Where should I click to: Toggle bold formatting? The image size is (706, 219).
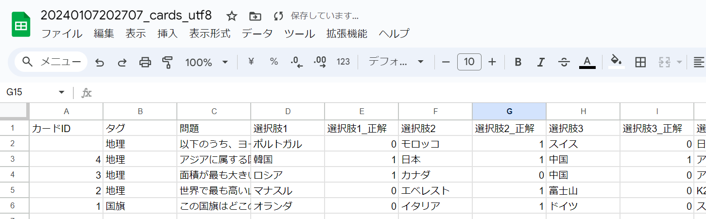pyautogui.click(x=518, y=62)
